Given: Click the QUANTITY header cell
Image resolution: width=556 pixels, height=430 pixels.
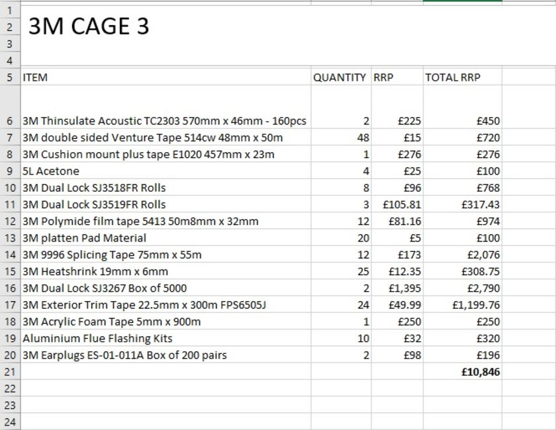Looking at the screenshot, I should click(x=340, y=77).
